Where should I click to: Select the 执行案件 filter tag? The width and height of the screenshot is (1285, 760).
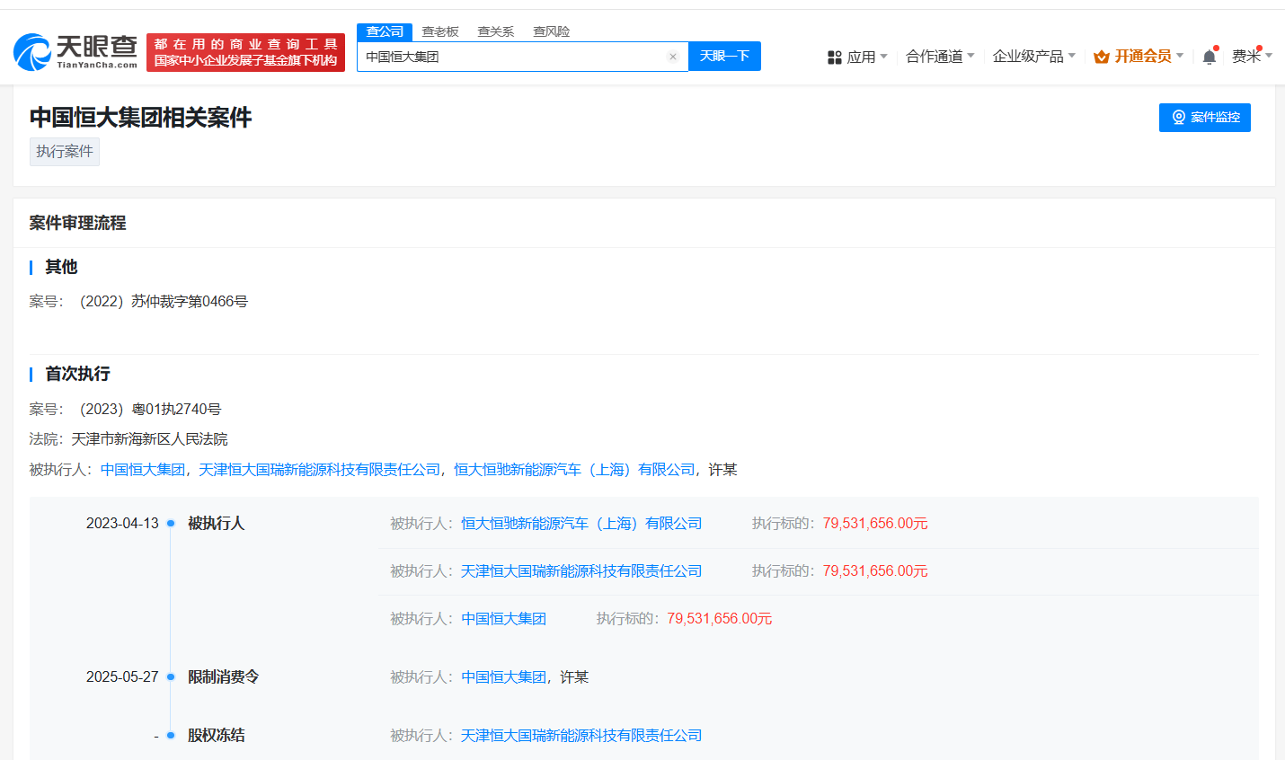64,151
